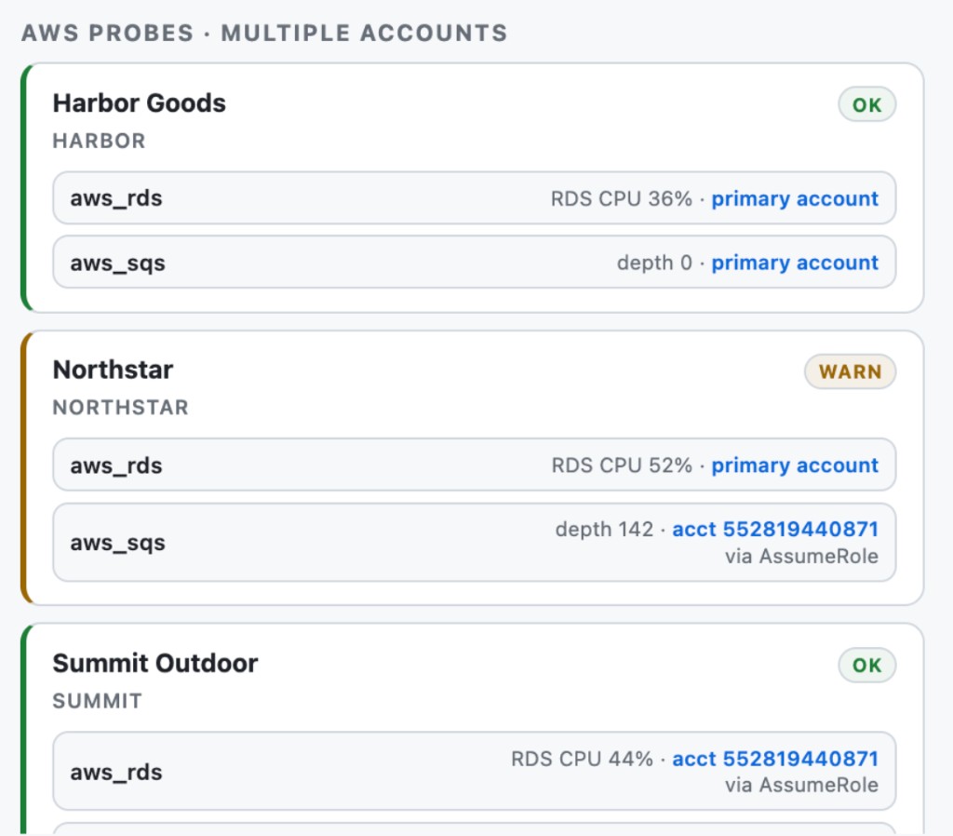953x836 pixels.
Task: Open acct 552819440871 link in Summit aws_rds row
Action: [x=775, y=759]
